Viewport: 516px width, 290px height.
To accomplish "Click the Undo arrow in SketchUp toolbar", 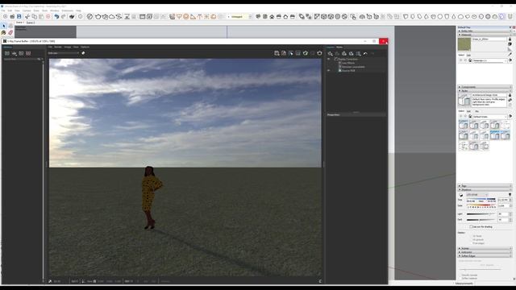I will point(56,16).
